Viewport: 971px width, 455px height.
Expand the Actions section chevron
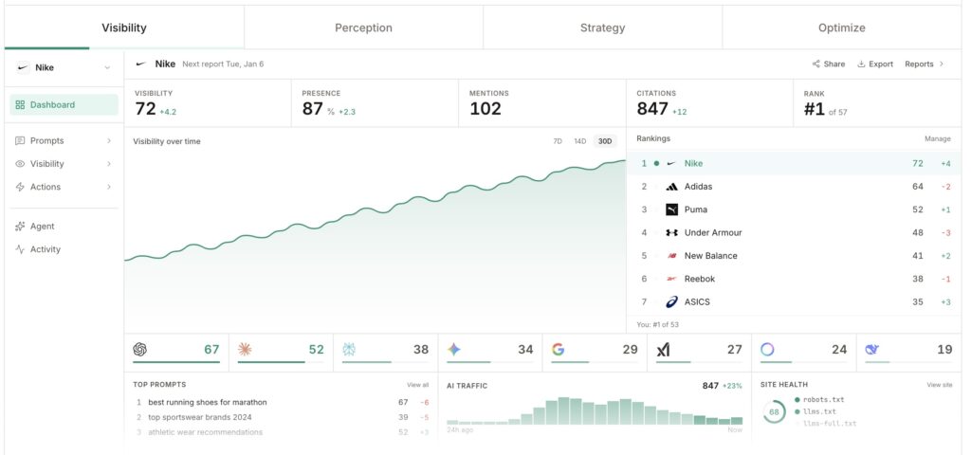point(108,187)
